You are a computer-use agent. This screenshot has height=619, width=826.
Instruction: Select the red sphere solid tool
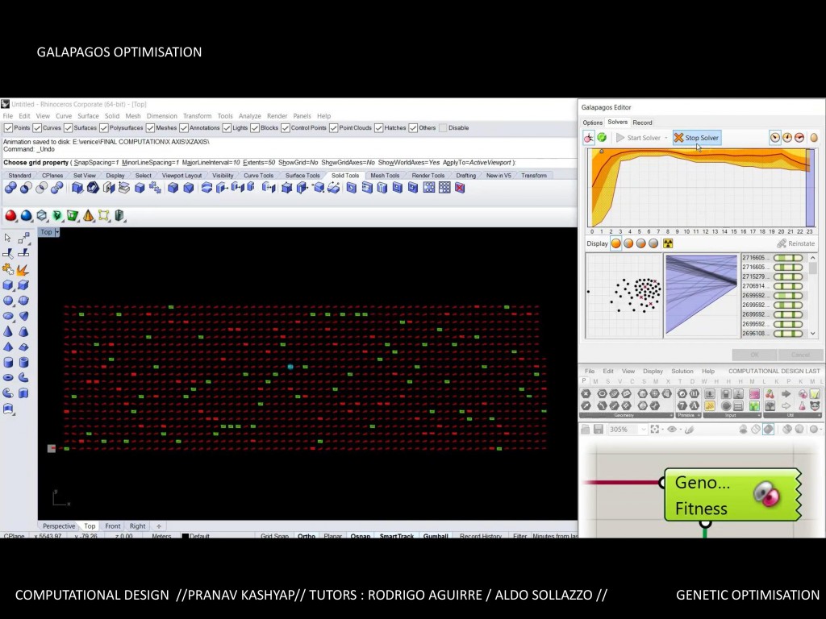coord(11,215)
